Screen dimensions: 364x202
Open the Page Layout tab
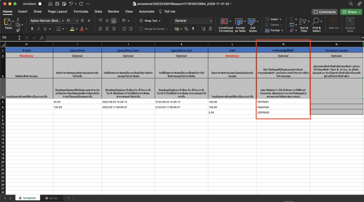point(57,11)
